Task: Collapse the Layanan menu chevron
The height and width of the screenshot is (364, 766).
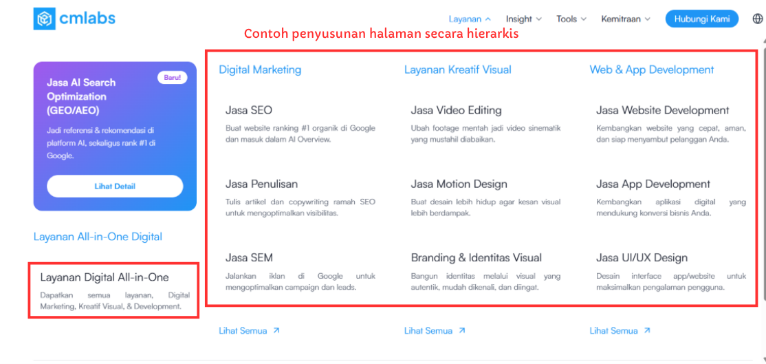Action: click(488, 19)
